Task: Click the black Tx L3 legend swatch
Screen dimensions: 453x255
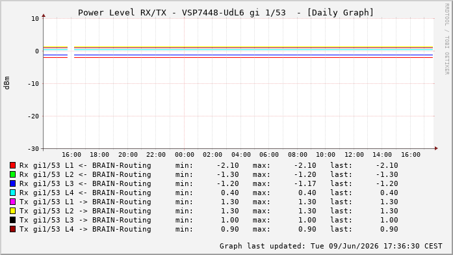Action: (12, 220)
